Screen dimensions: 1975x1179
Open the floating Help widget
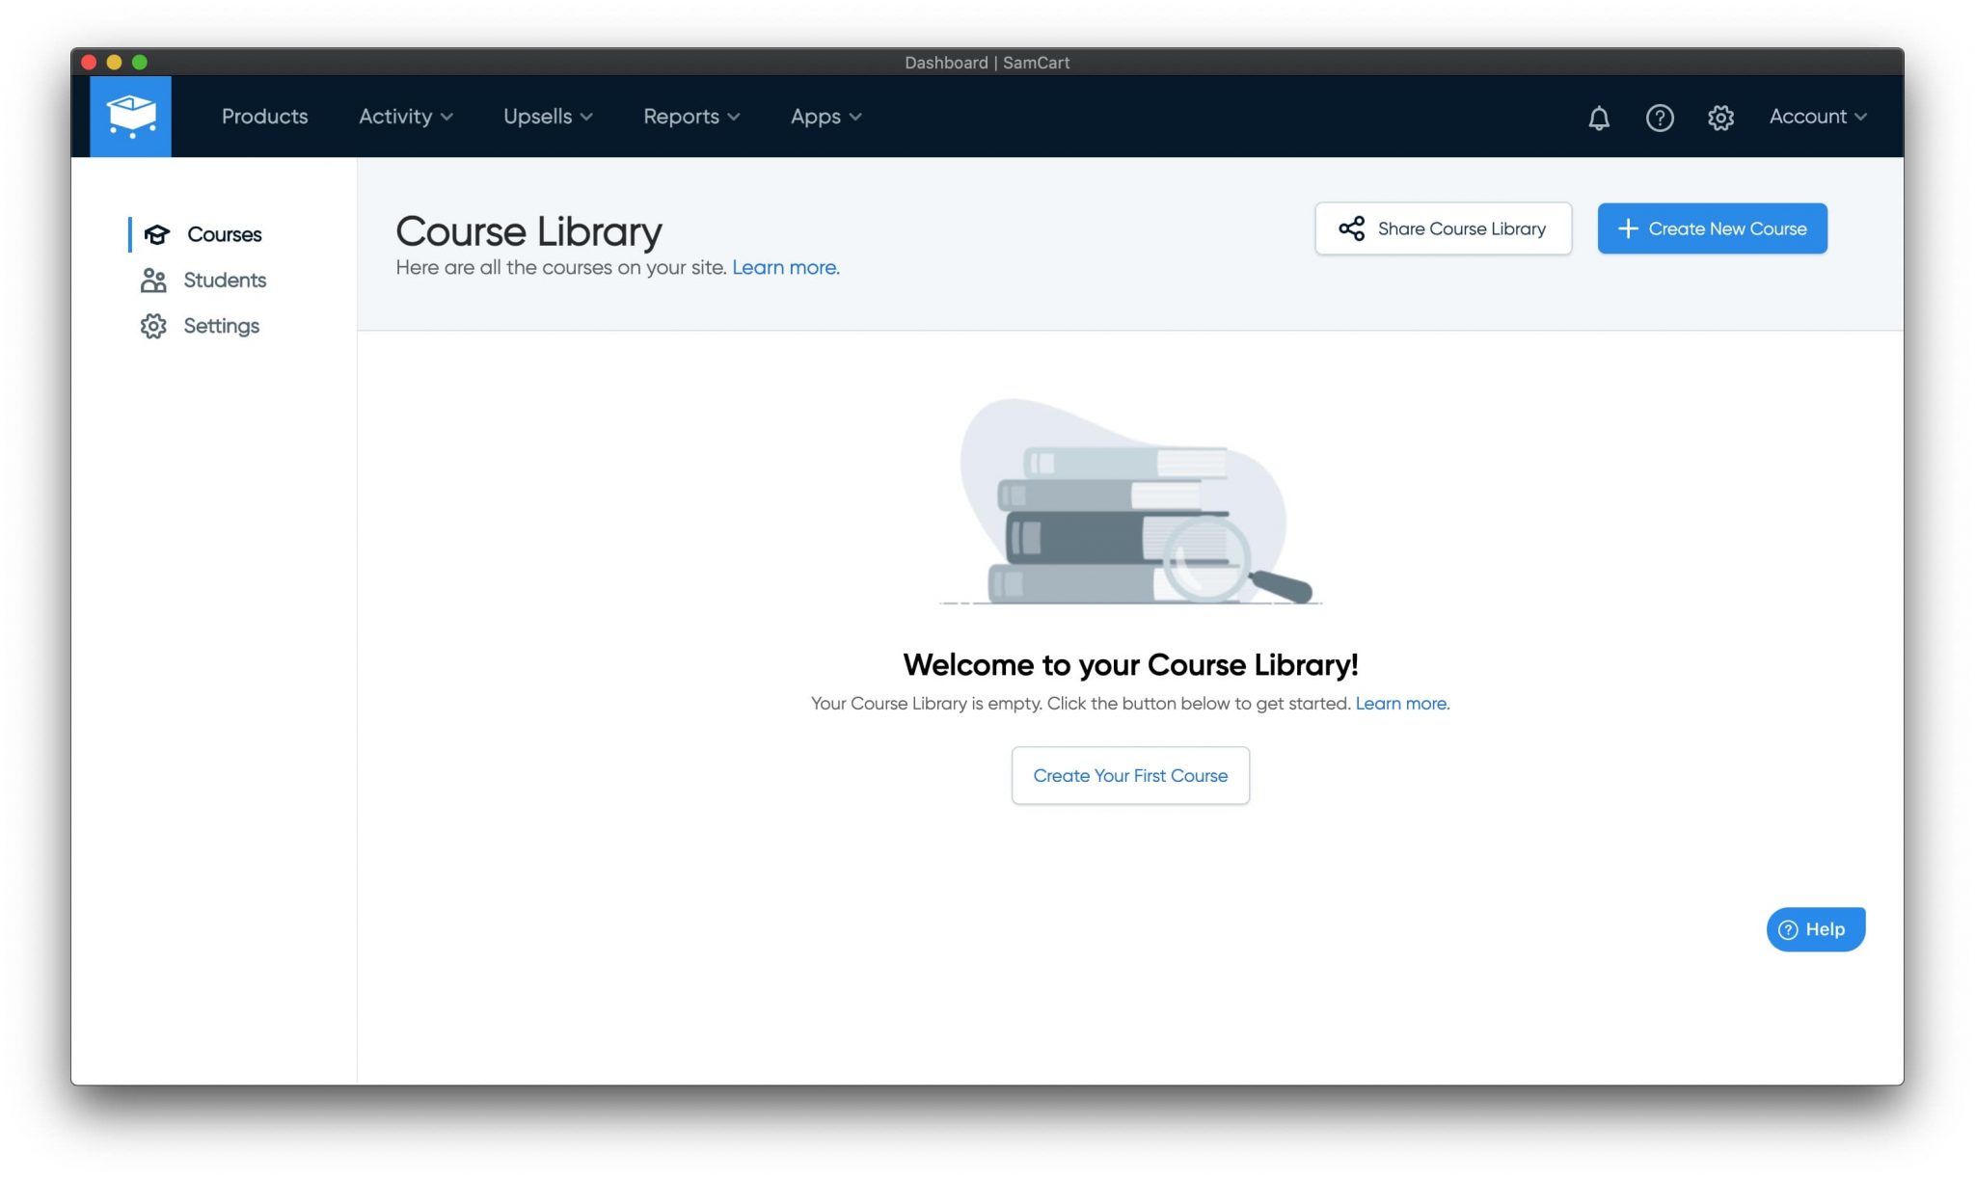pos(1816,929)
